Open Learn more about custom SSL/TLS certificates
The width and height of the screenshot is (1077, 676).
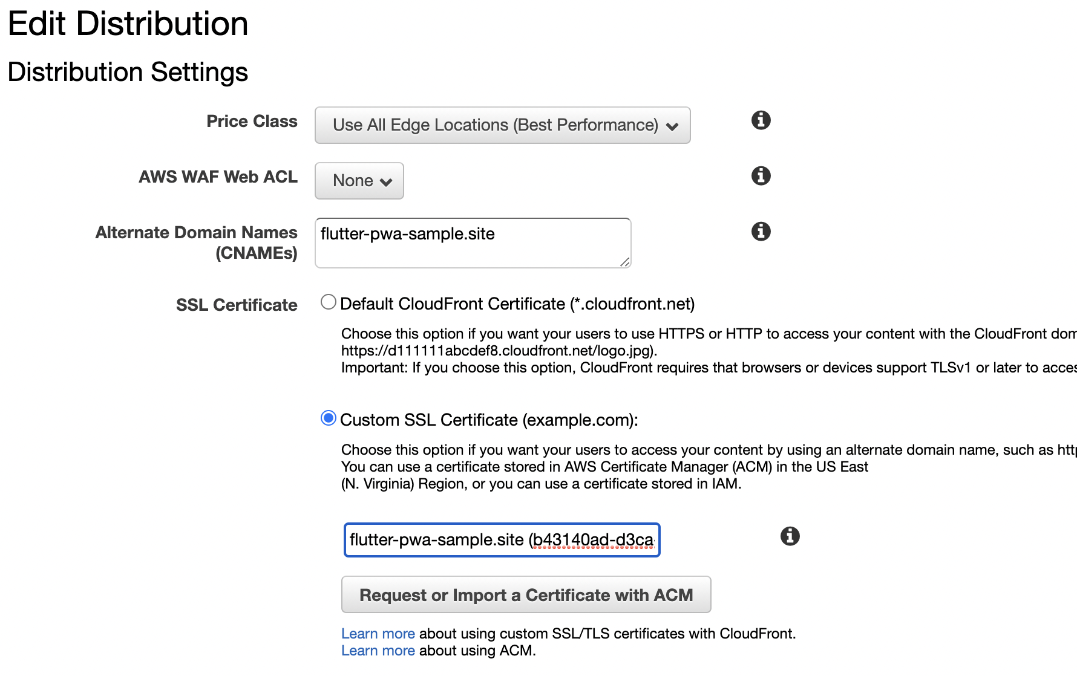coord(378,633)
